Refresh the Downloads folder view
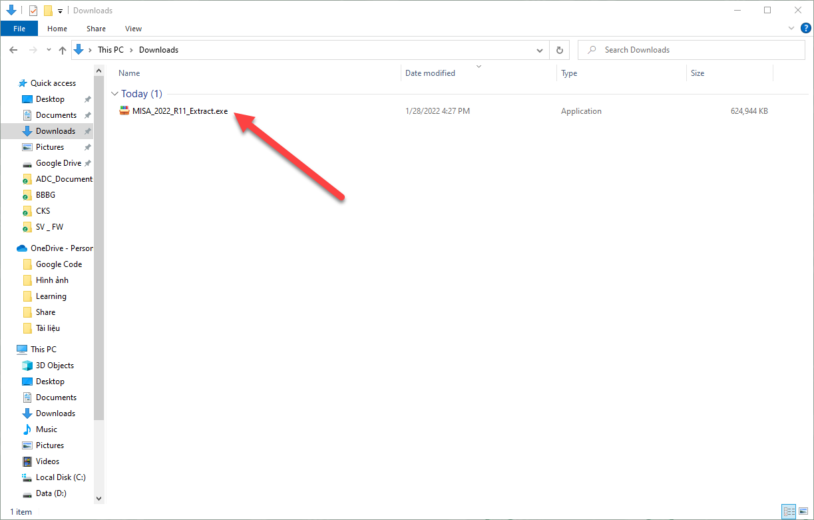The image size is (814, 520). click(559, 50)
